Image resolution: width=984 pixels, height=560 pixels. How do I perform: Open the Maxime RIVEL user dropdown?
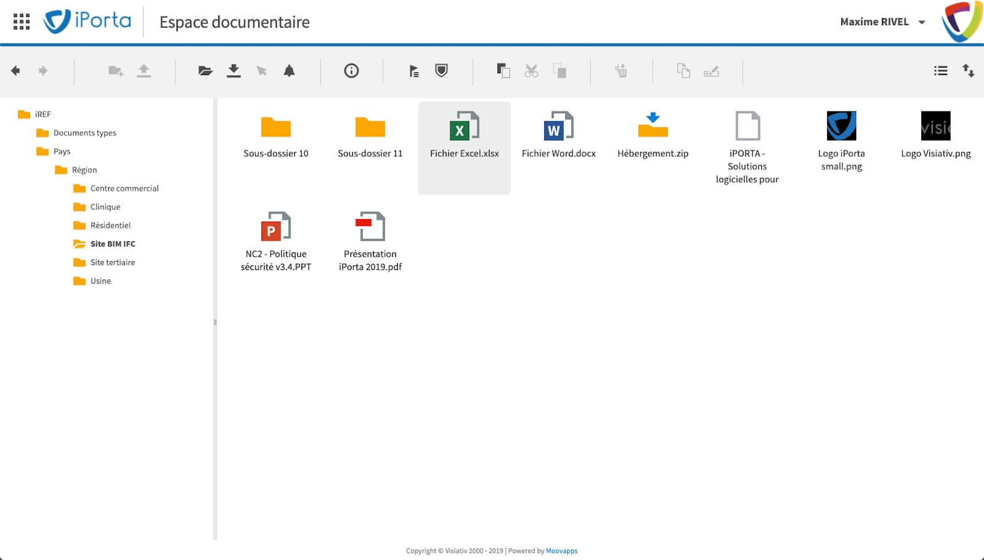pos(883,22)
